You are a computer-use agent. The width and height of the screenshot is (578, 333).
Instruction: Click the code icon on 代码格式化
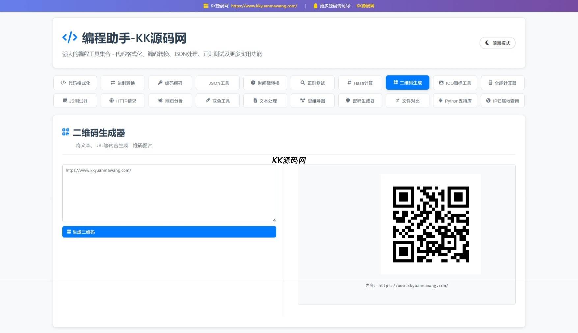(x=63, y=83)
